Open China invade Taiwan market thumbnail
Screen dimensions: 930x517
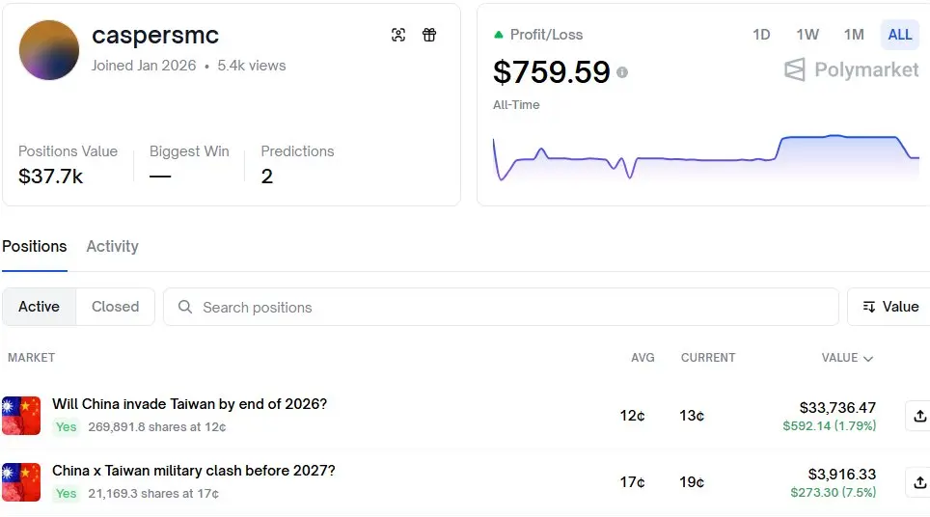point(21,416)
